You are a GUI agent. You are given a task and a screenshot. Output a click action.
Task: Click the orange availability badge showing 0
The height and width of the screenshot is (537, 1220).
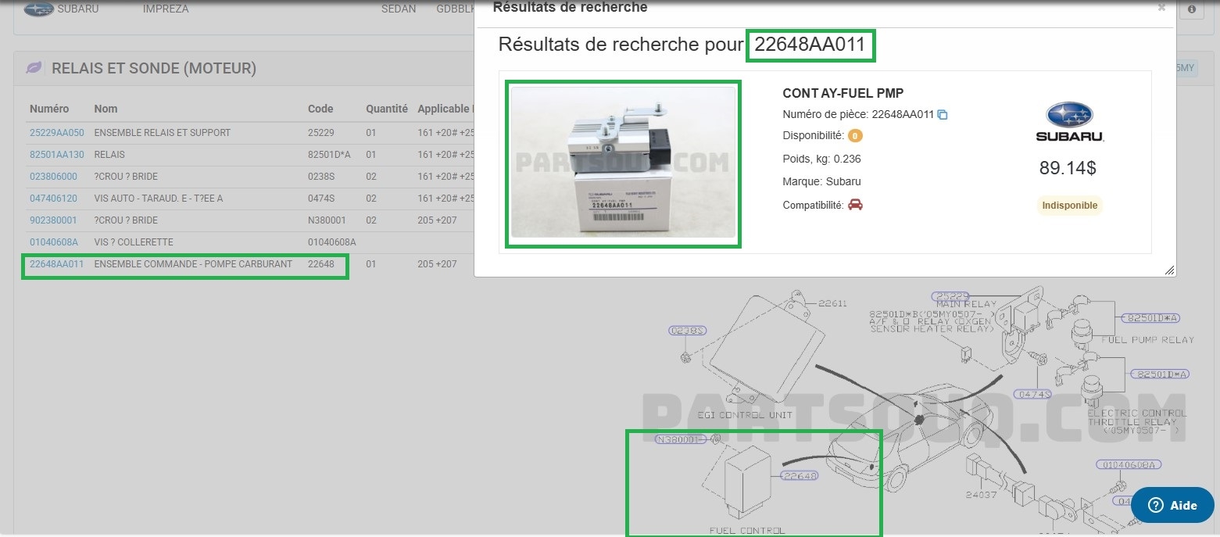coord(855,136)
